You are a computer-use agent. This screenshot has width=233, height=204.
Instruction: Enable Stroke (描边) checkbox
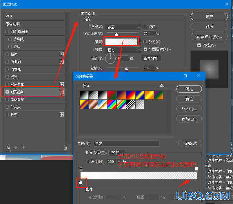point(7,54)
